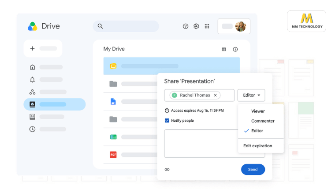Click the blue Send button
This screenshot has width=335, height=189.
pyautogui.click(x=253, y=169)
